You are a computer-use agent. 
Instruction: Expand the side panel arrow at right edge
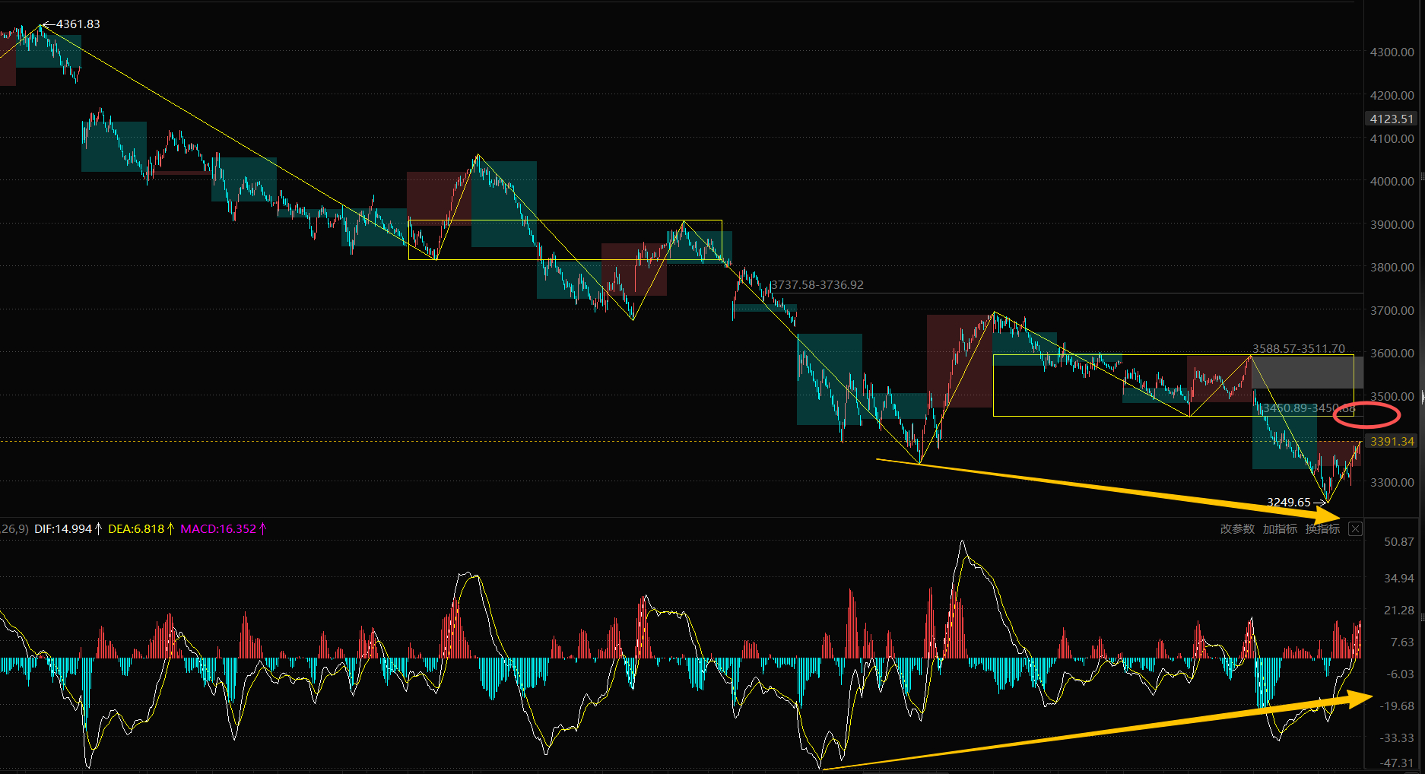1422,396
